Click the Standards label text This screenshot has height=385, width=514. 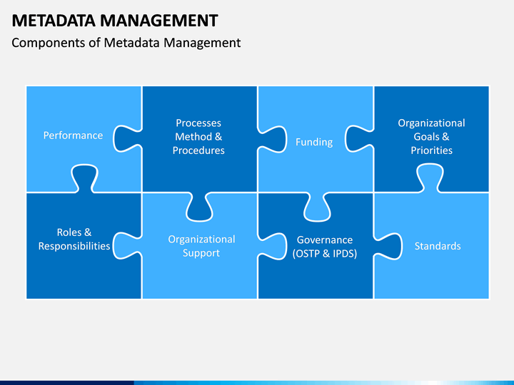[x=438, y=246]
